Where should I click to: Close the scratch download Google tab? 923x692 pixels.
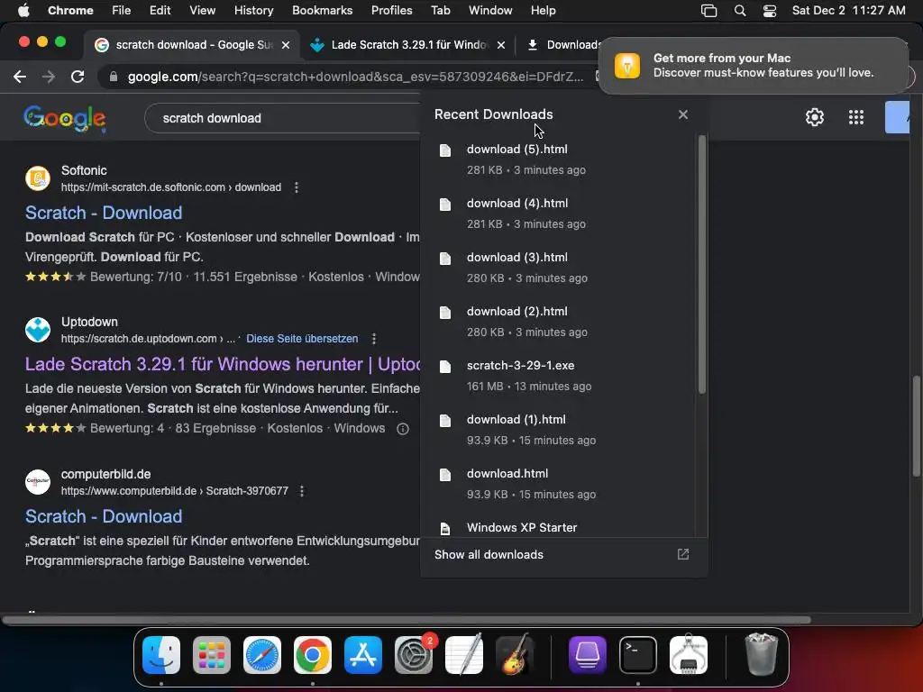286,45
